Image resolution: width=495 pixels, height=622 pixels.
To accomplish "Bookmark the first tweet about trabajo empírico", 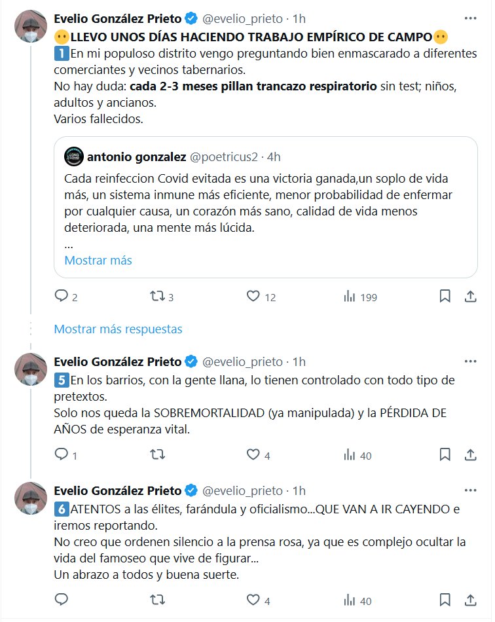I will click(x=445, y=297).
